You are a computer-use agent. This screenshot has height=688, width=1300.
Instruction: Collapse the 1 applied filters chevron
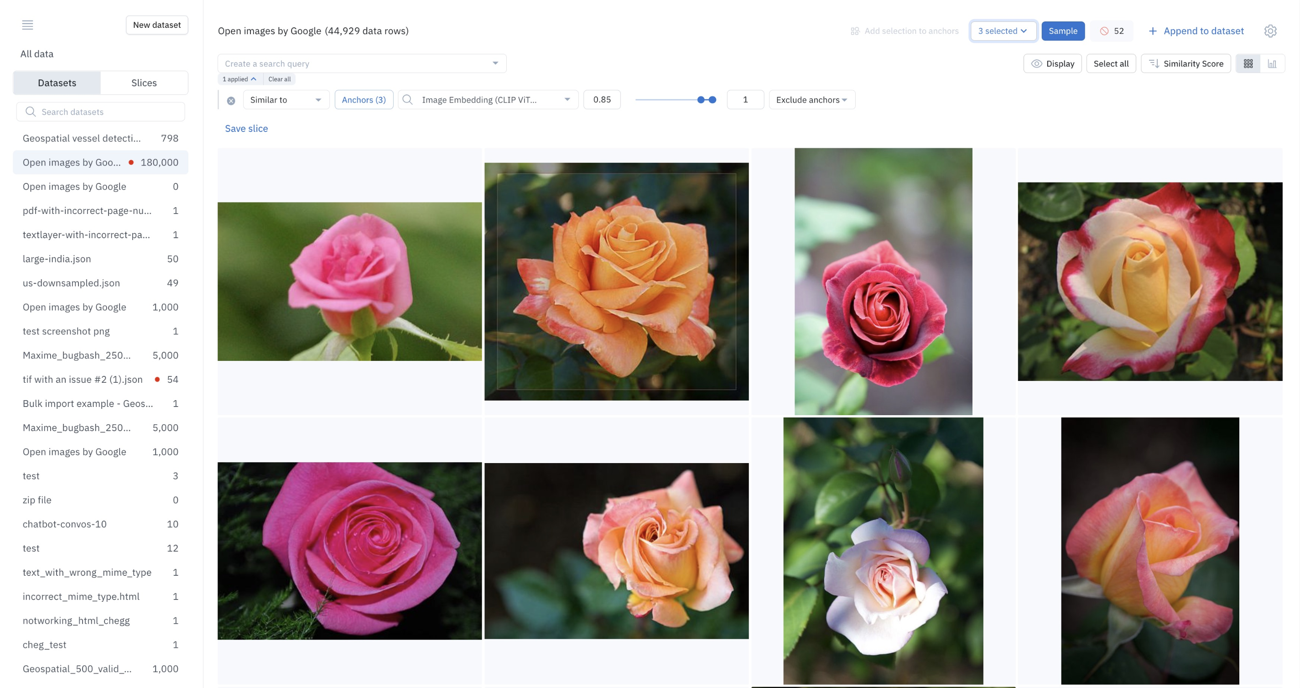point(253,79)
